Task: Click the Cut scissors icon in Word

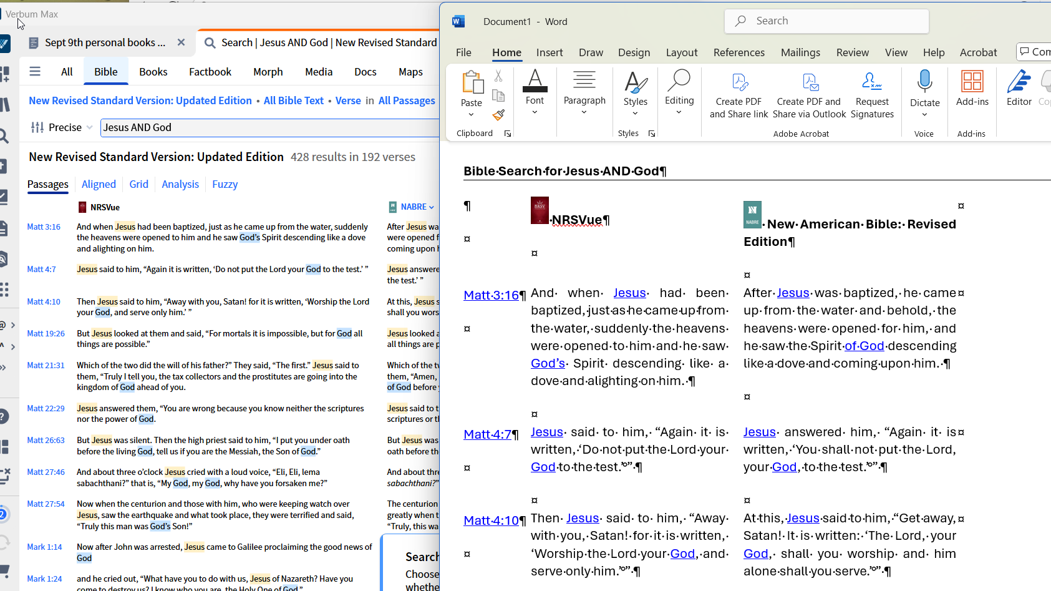Action: tap(498, 76)
